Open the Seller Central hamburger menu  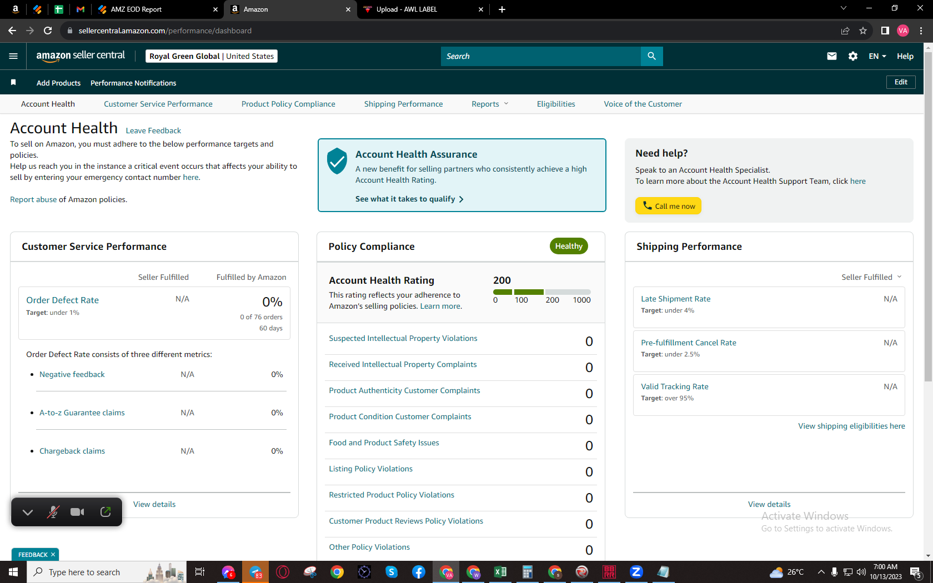click(x=13, y=56)
